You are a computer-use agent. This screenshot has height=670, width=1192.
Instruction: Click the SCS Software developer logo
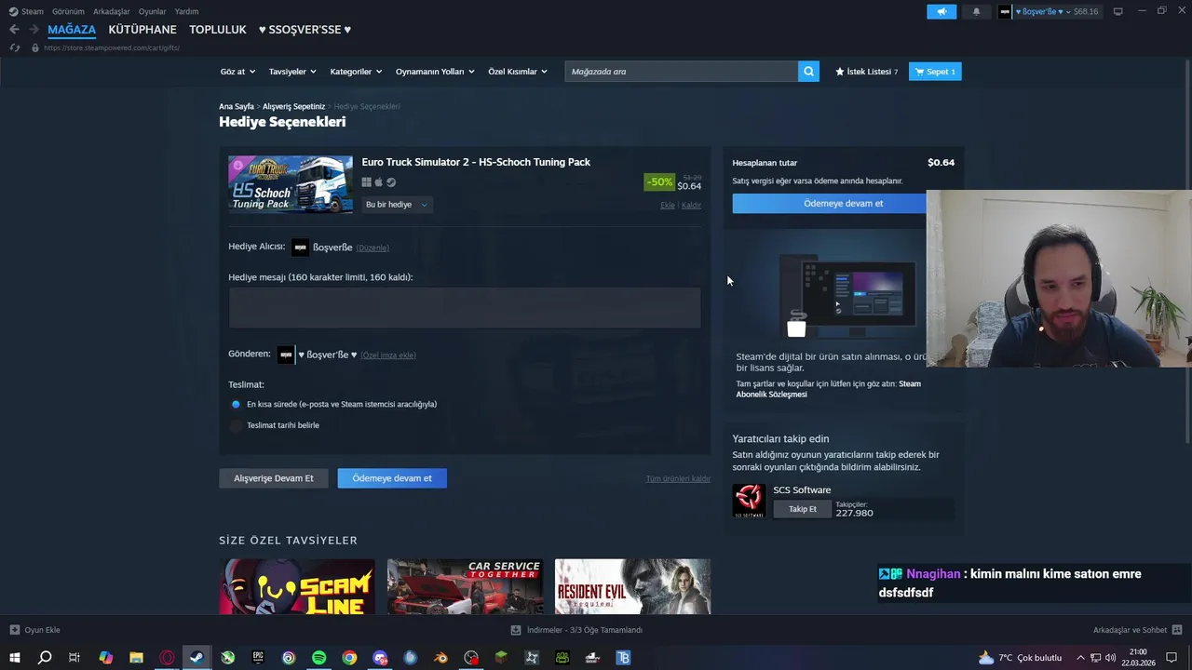[749, 501]
